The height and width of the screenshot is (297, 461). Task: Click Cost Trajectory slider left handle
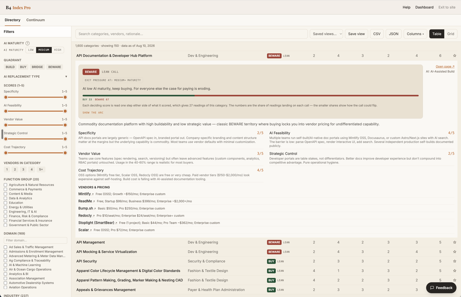[6, 153]
